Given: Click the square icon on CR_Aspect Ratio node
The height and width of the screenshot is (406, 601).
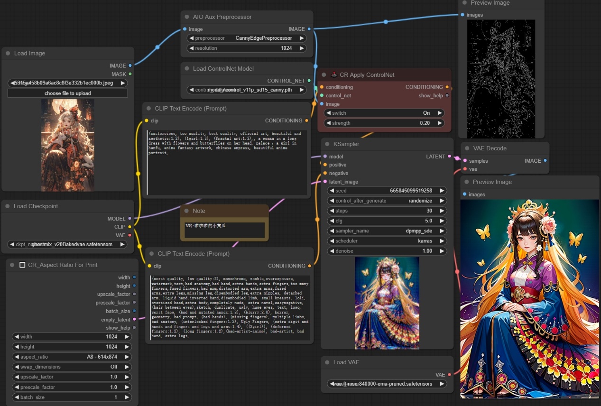Looking at the screenshot, I should pos(22,265).
